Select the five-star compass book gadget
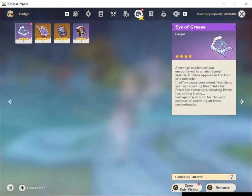 pyautogui.click(x=62, y=33)
